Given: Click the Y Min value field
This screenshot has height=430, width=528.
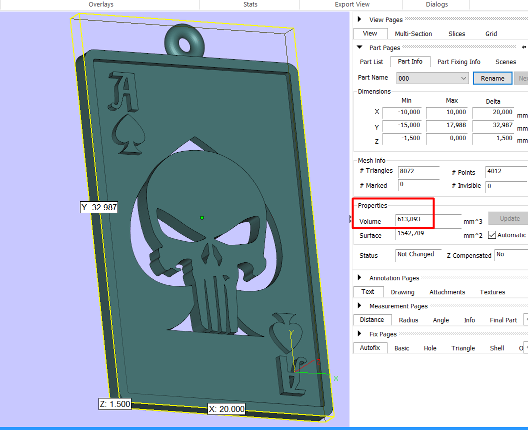Looking at the screenshot, I should click(402, 126).
